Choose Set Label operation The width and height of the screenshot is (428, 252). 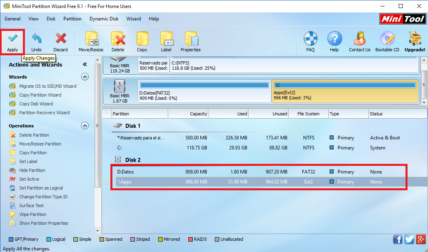tap(23, 161)
